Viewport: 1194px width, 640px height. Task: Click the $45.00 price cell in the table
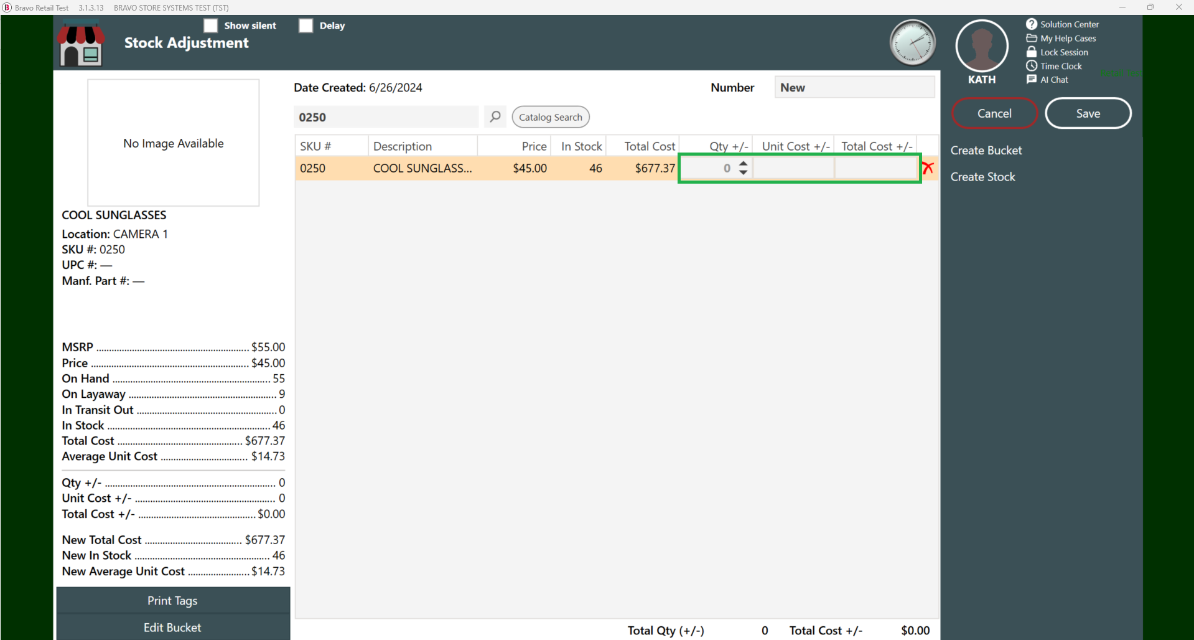514,168
